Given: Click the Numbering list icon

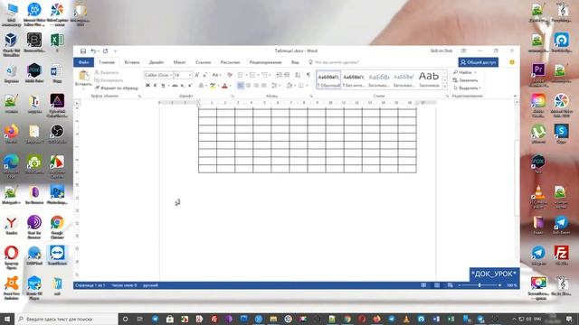Looking at the screenshot, I should [x=252, y=75].
